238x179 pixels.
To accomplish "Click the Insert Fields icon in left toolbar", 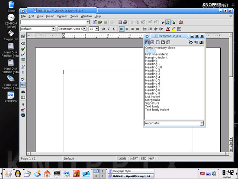I will pyautogui.click(x=23, y=43).
